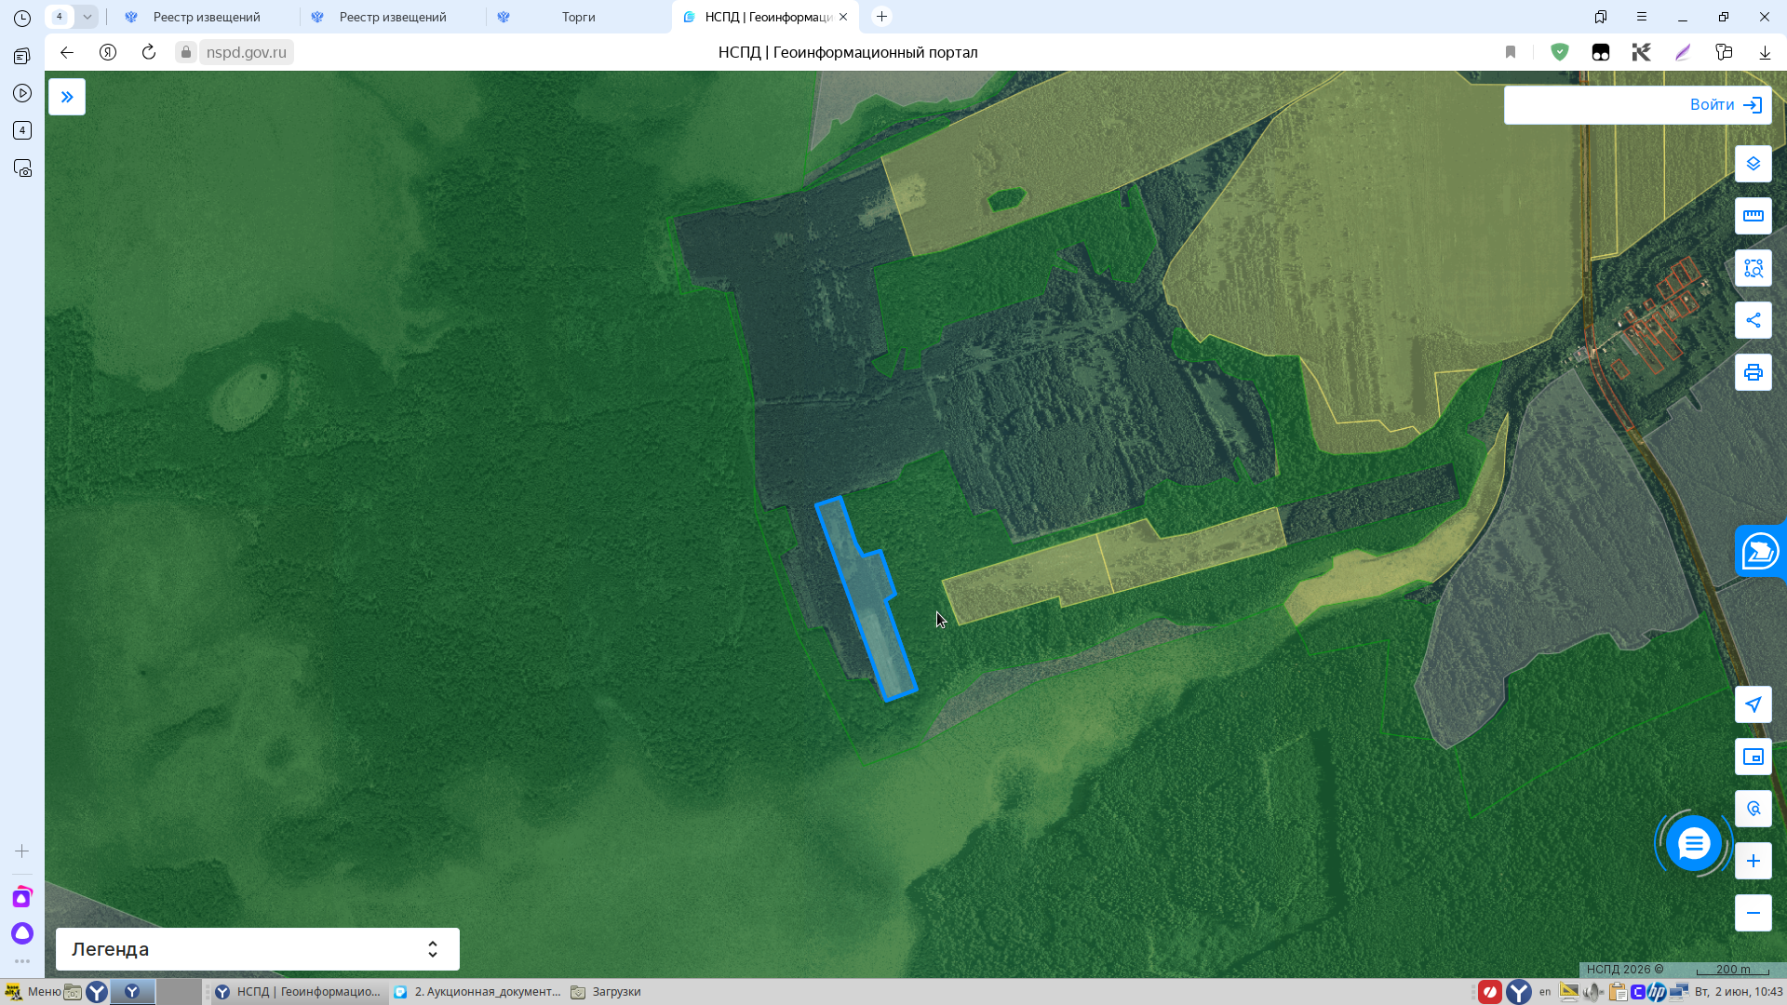Image resolution: width=1787 pixels, height=1005 pixels.
Task: Open Alice assistant in sidebar
Action: coord(22,933)
